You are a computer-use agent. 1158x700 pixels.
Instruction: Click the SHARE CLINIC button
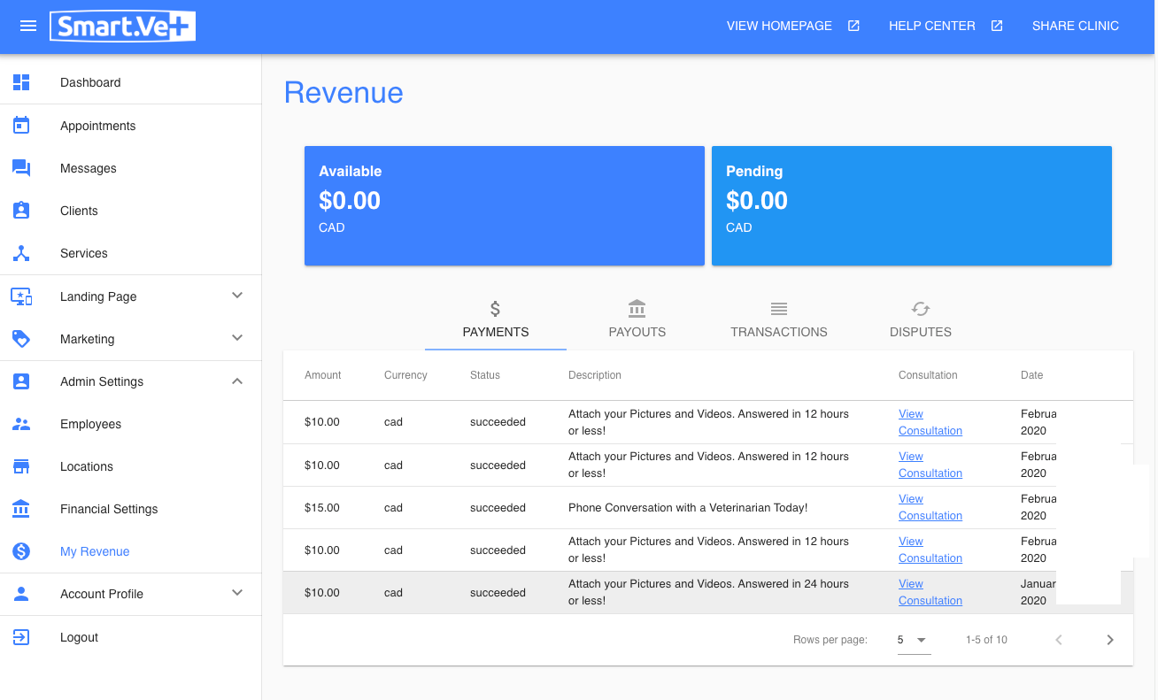click(1076, 26)
